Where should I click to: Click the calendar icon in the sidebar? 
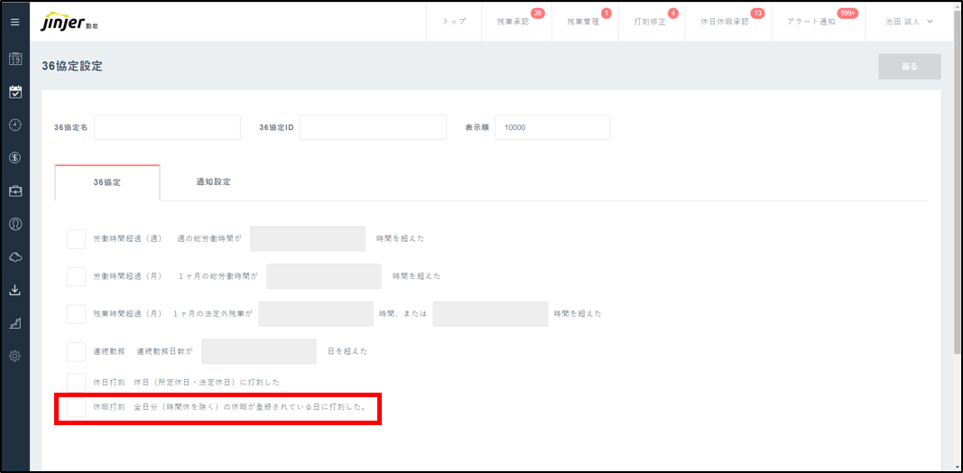point(14,60)
